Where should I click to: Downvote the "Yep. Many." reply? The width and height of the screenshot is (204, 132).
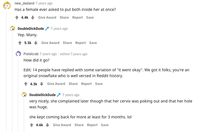pos(36,43)
